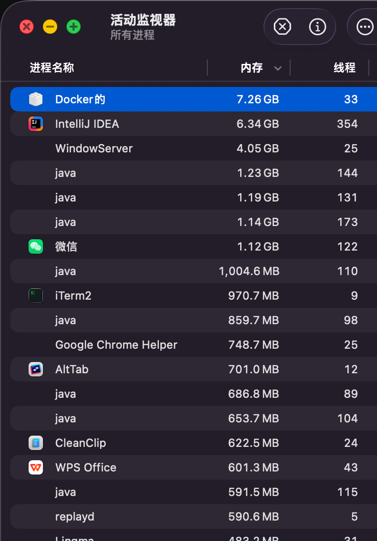Select the java row using 591.5 MB
377x541 pixels.
pyautogui.click(x=194, y=492)
